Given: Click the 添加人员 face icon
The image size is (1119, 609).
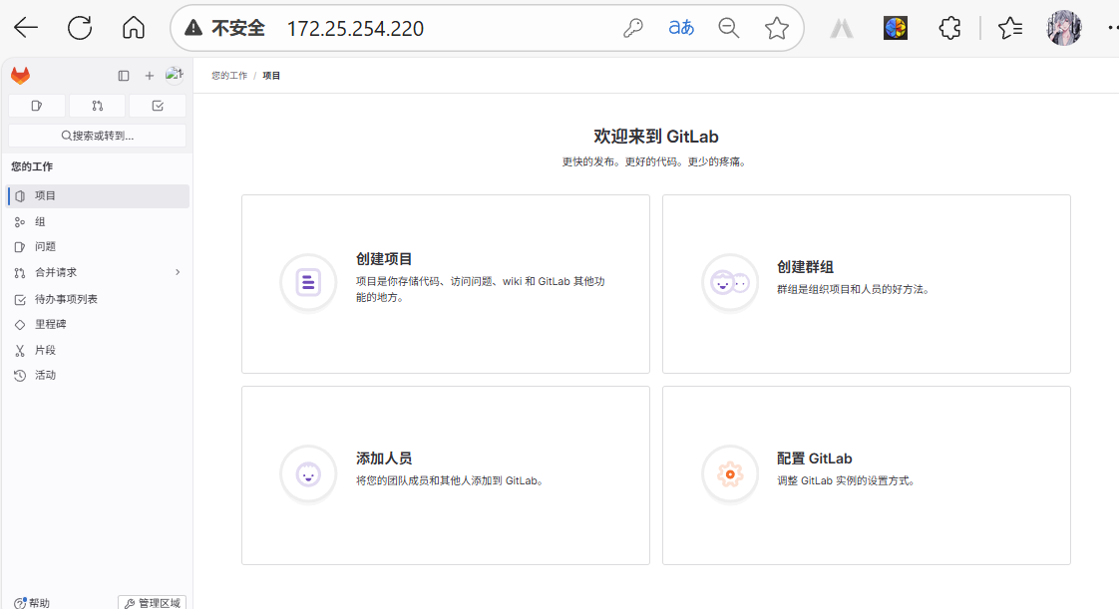Looking at the screenshot, I should click(x=308, y=474).
